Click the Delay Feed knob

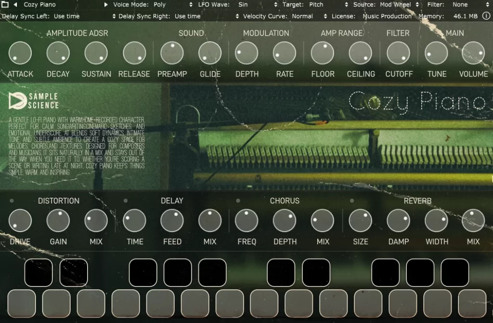point(172,221)
